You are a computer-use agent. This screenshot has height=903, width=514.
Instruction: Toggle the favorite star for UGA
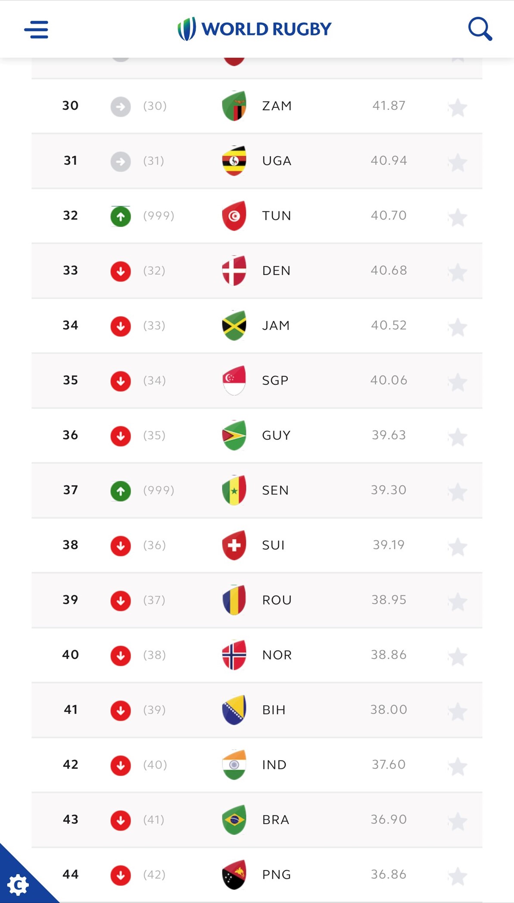coord(458,162)
